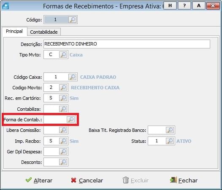
Task: Click the question mark help button
Action: pyautogui.click(x=184, y=5)
